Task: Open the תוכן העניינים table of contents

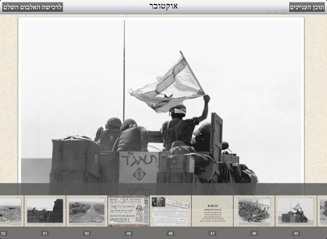Action: (307, 8)
